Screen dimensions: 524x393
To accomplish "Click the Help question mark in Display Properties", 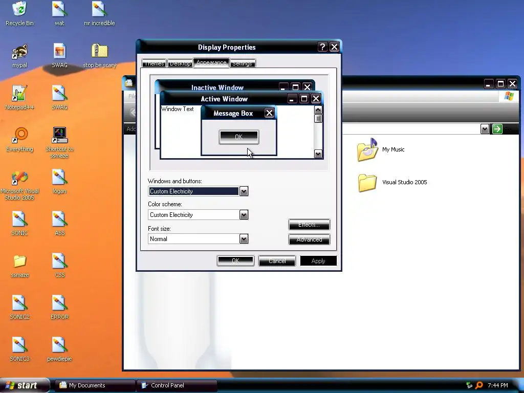I will click(x=322, y=47).
